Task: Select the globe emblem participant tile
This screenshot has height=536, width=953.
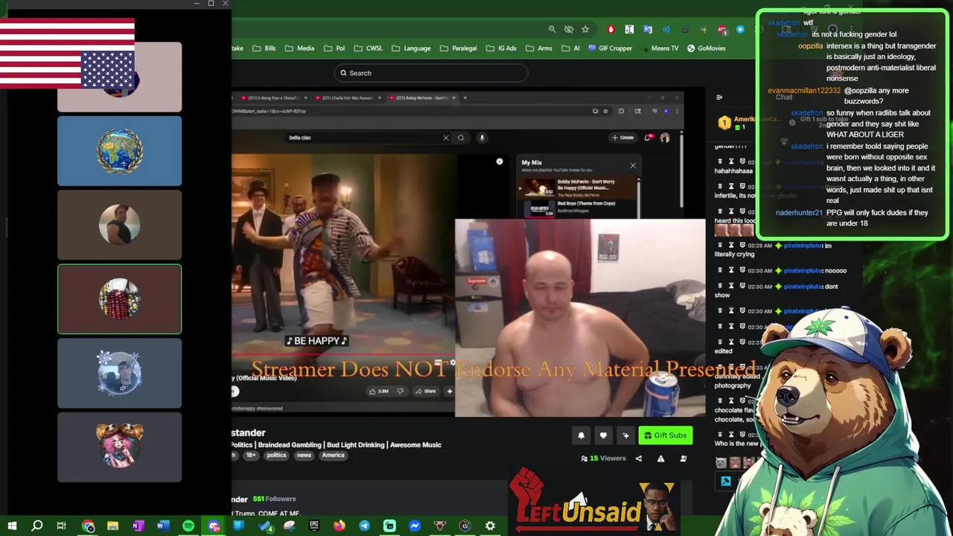Action: 119,151
